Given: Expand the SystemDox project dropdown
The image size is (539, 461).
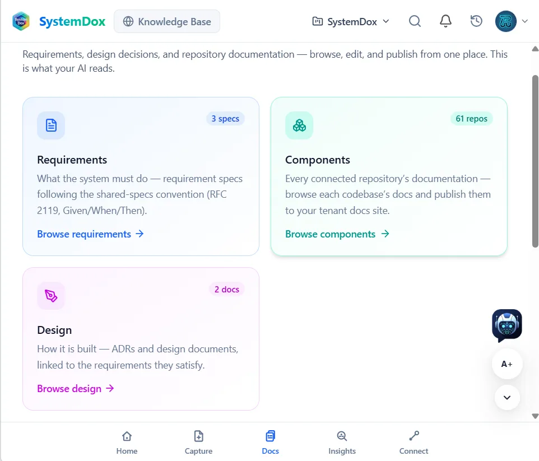Looking at the screenshot, I should [351, 21].
